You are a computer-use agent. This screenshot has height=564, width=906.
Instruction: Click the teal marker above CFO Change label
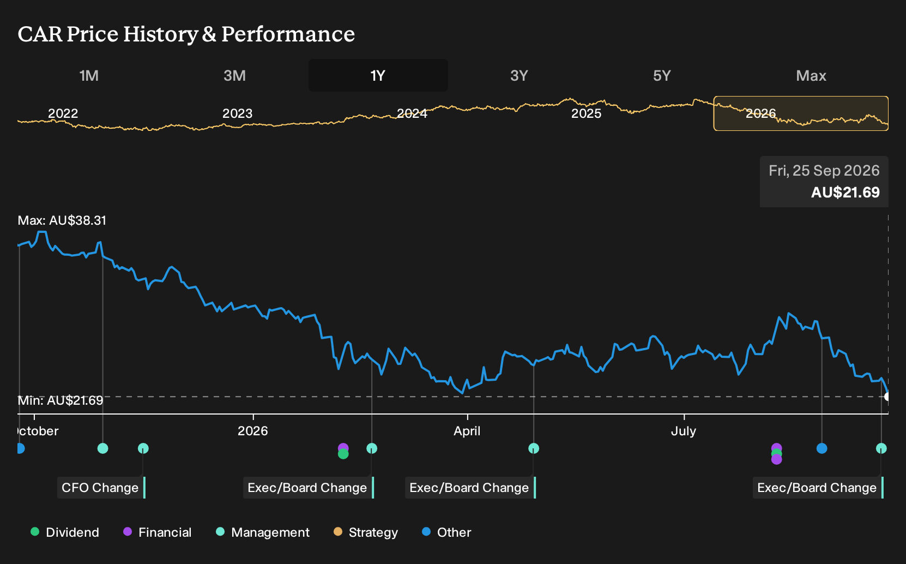pos(143,448)
